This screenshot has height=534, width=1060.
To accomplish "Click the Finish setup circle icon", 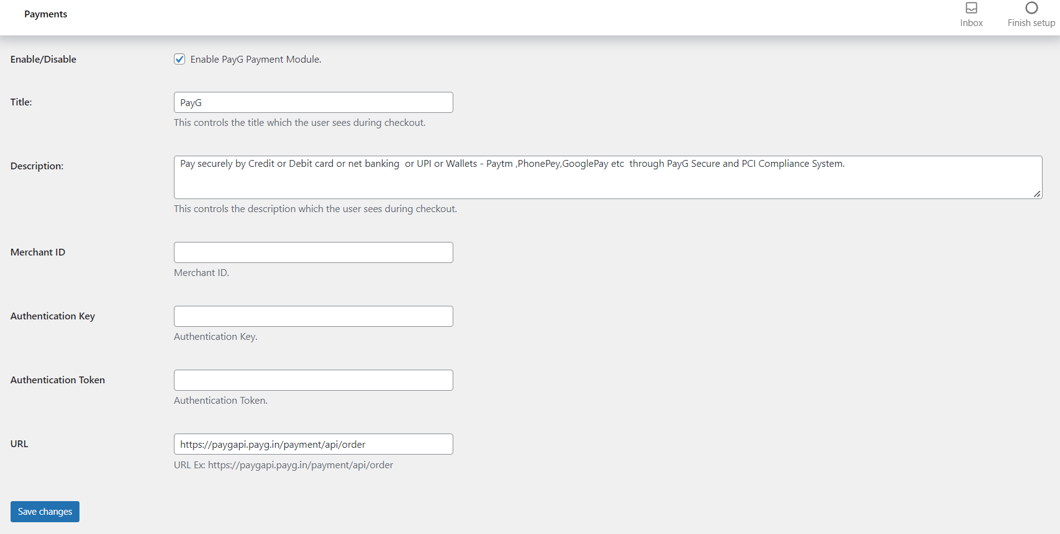I will 1031,8.
